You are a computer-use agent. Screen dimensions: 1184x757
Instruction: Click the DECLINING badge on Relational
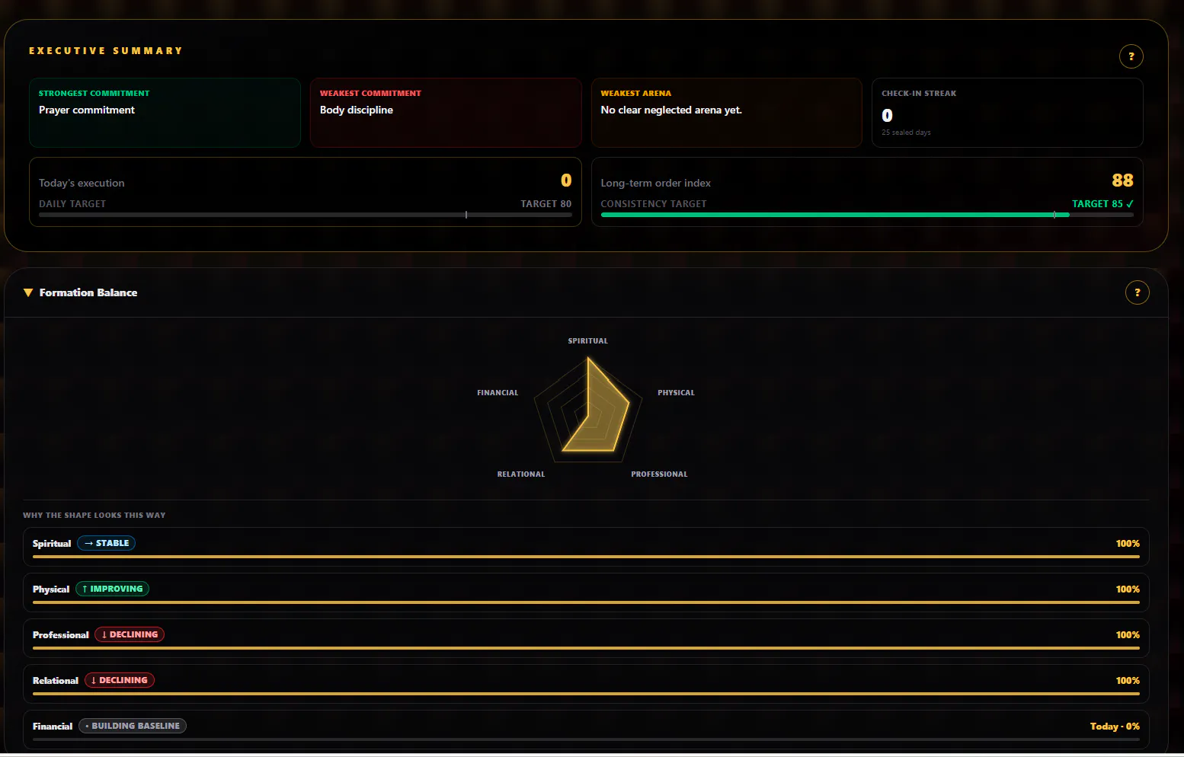point(120,680)
